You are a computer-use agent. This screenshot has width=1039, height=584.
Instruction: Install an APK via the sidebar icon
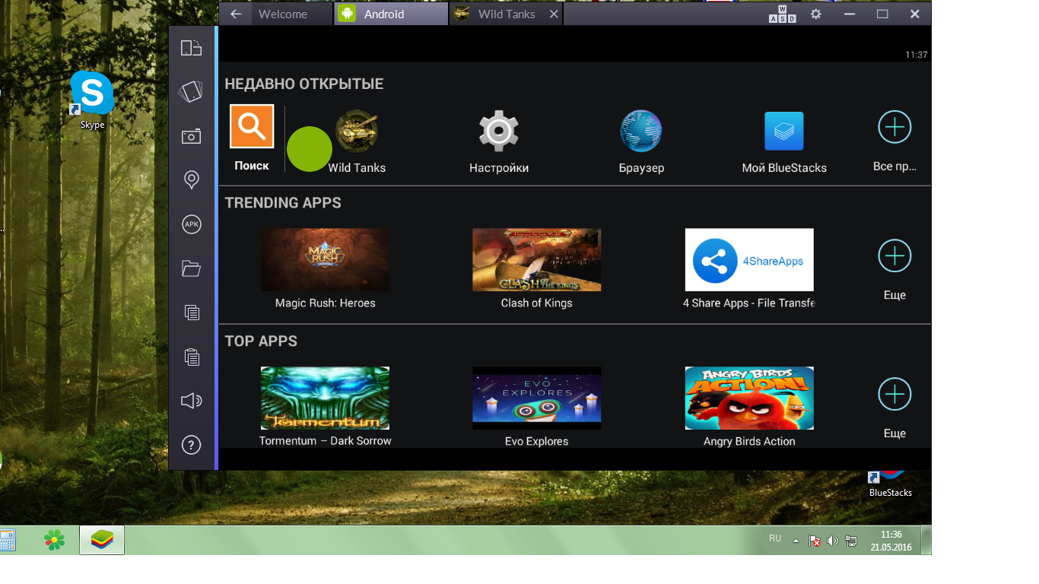tap(192, 224)
